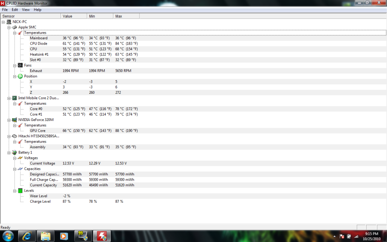Click the Value column header
This screenshot has height=242, width=387.
[74, 16]
